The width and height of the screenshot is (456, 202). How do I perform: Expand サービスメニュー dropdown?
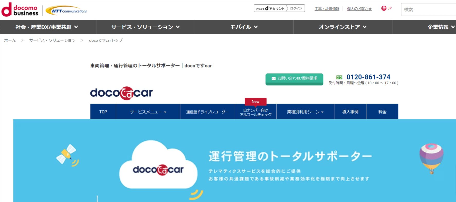point(148,112)
